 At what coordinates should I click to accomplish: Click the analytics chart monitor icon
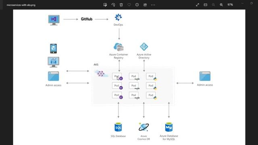point(54,62)
